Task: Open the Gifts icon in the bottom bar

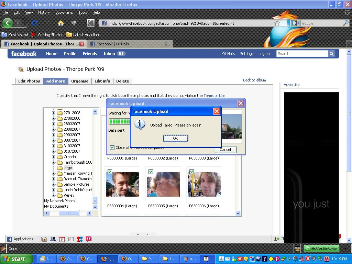Action: [x=80, y=239]
